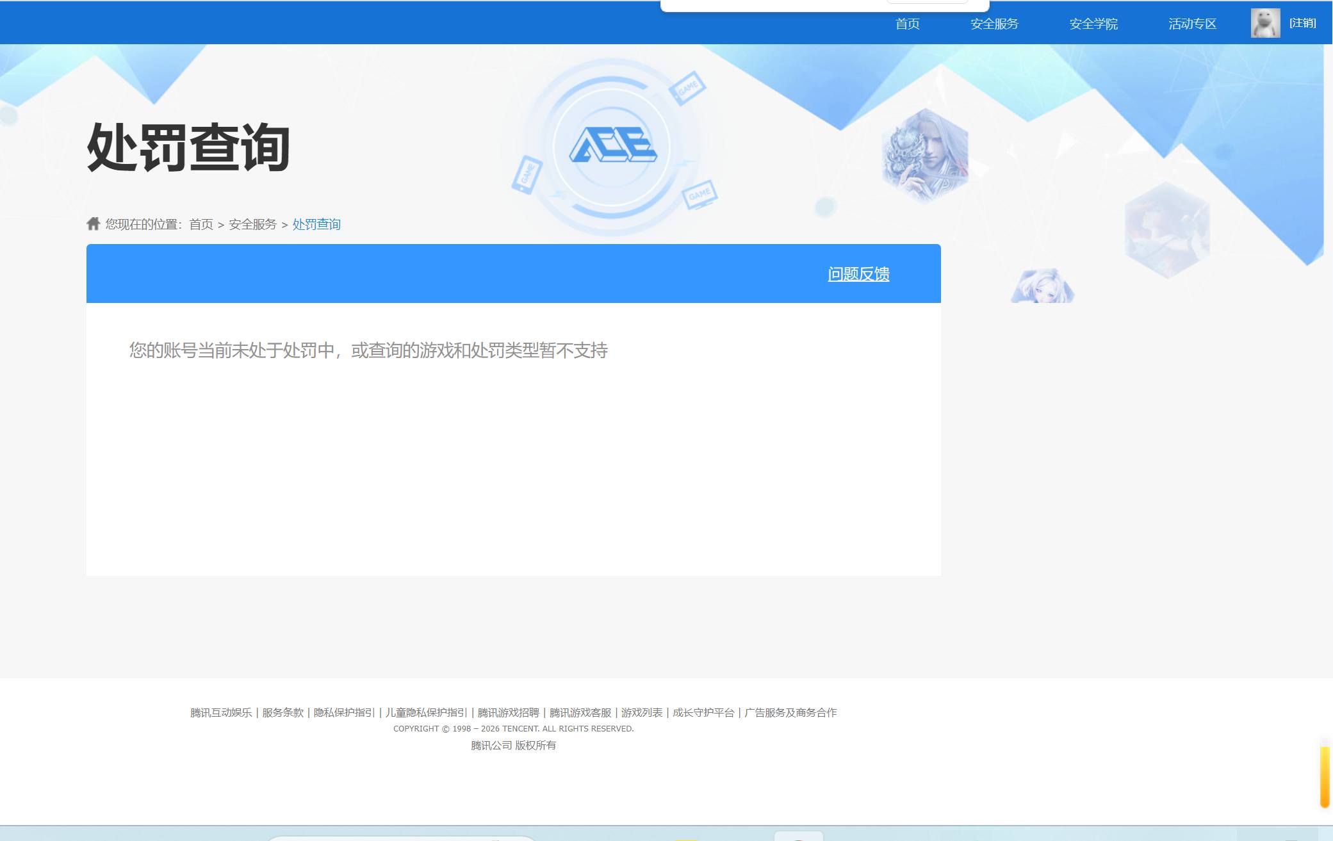
Task: Open the 游戏列表 footer link
Action: (x=642, y=712)
